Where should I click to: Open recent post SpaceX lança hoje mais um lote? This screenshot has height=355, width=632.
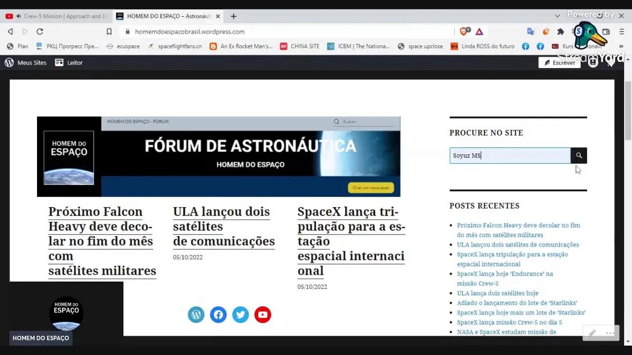[521, 313]
